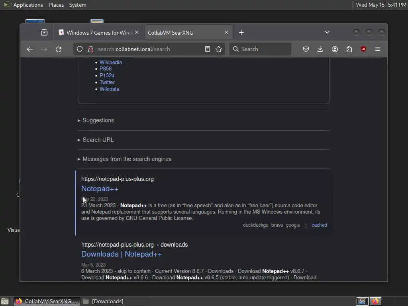
Task: Switch to the Windows 7 Games tab
Action: click(x=98, y=33)
